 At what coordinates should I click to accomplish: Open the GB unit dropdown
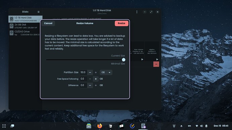106,73
